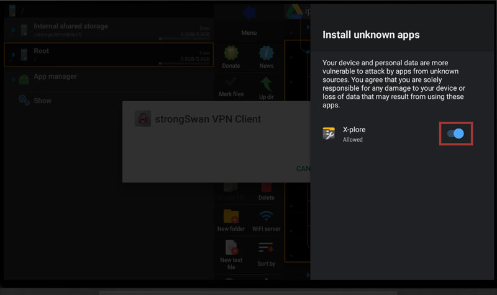Click the Donate icon
The width and height of the screenshot is (497, 295).
pos(231,53)
